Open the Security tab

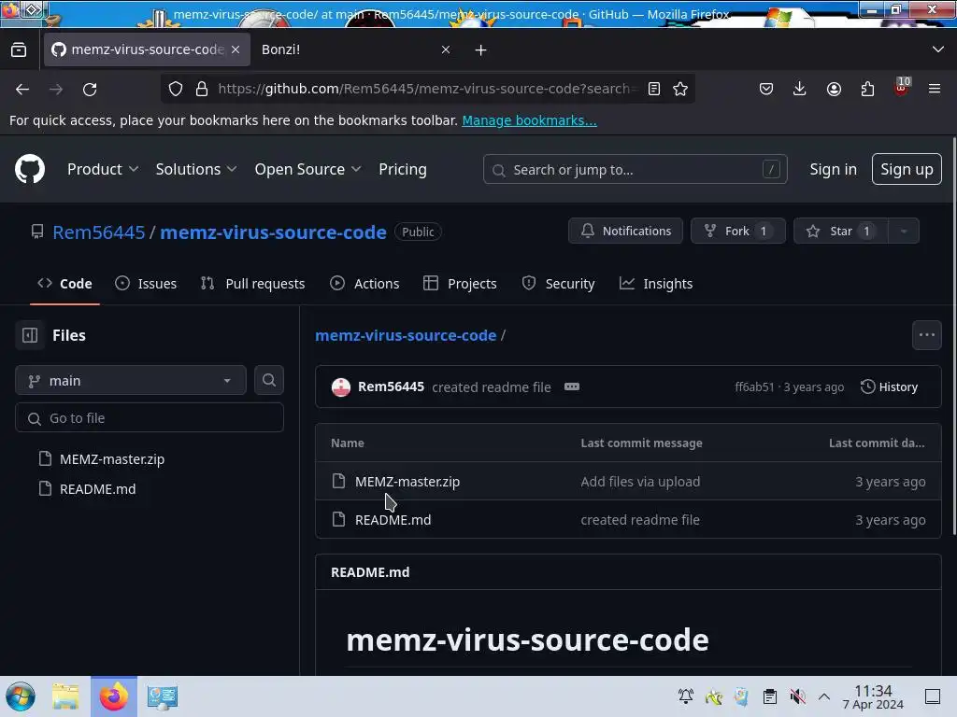559,284
